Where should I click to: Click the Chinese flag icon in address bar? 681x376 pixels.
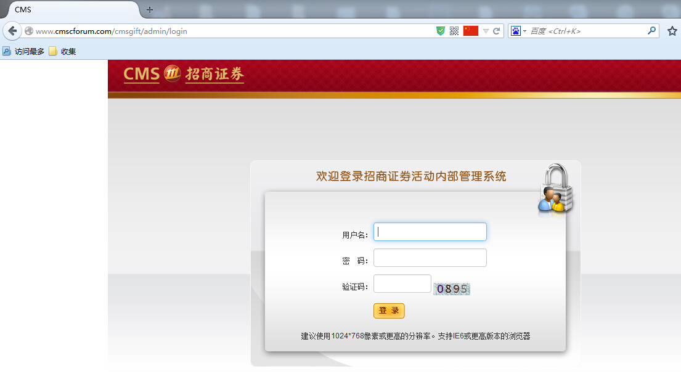pos(471,31)
